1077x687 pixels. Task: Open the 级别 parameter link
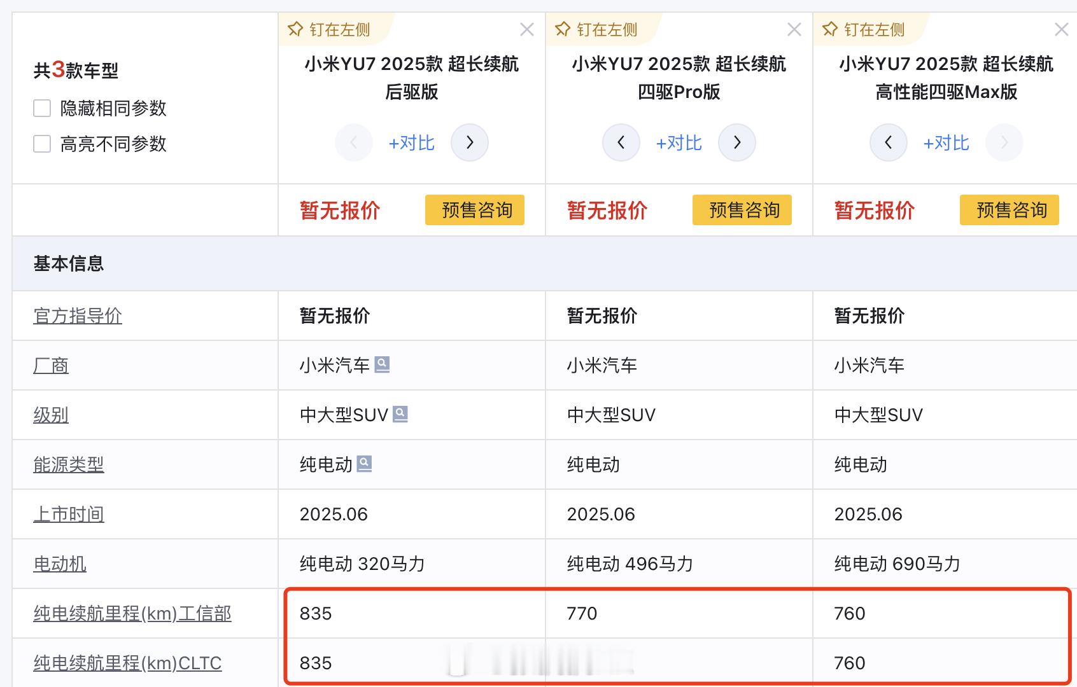point(51,415)
